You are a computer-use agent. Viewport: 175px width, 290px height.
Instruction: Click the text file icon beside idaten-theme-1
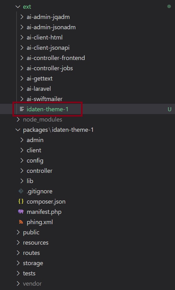tap(22, 109)
